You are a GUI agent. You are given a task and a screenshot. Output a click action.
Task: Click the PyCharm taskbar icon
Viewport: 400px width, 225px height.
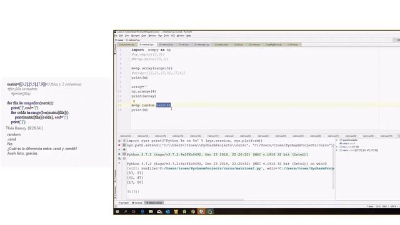pos(210,211)
